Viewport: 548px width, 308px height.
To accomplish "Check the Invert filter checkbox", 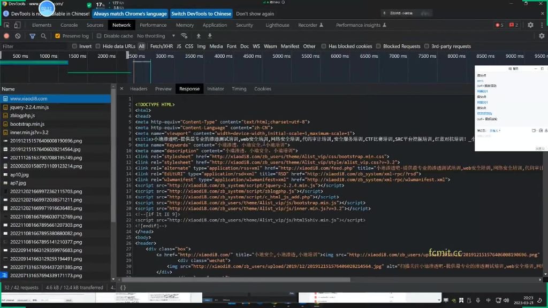I will [74, 46].
